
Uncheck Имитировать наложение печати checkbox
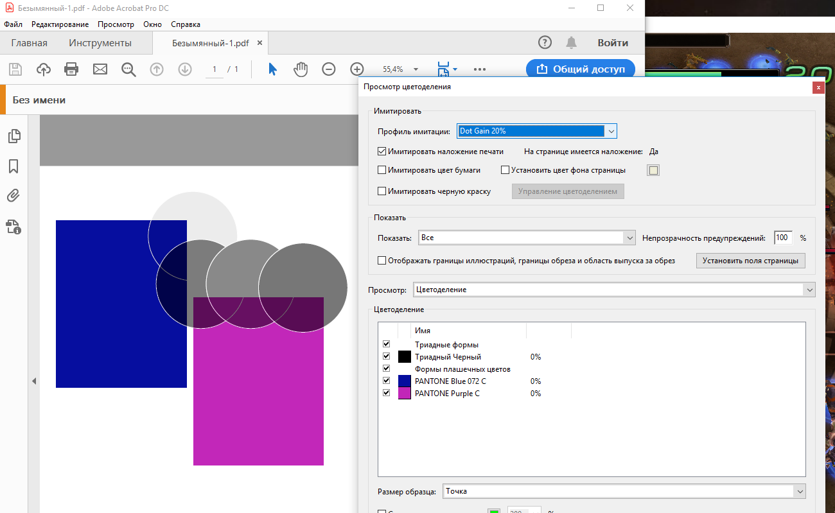click(382, 152)
